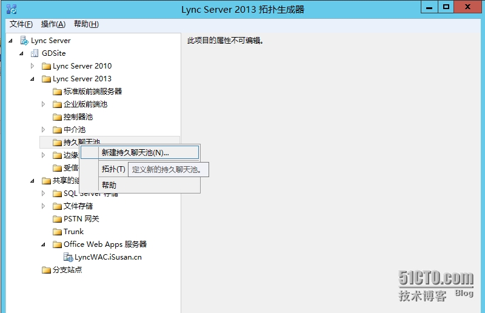Viewport: 485px width, 313px height.
Task: Collapse the Office Web Apps 服务器 node
Action: click(x=43, y=244)
